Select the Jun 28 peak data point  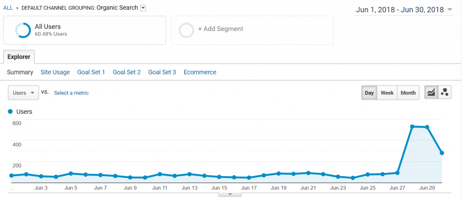pos(412,127)
